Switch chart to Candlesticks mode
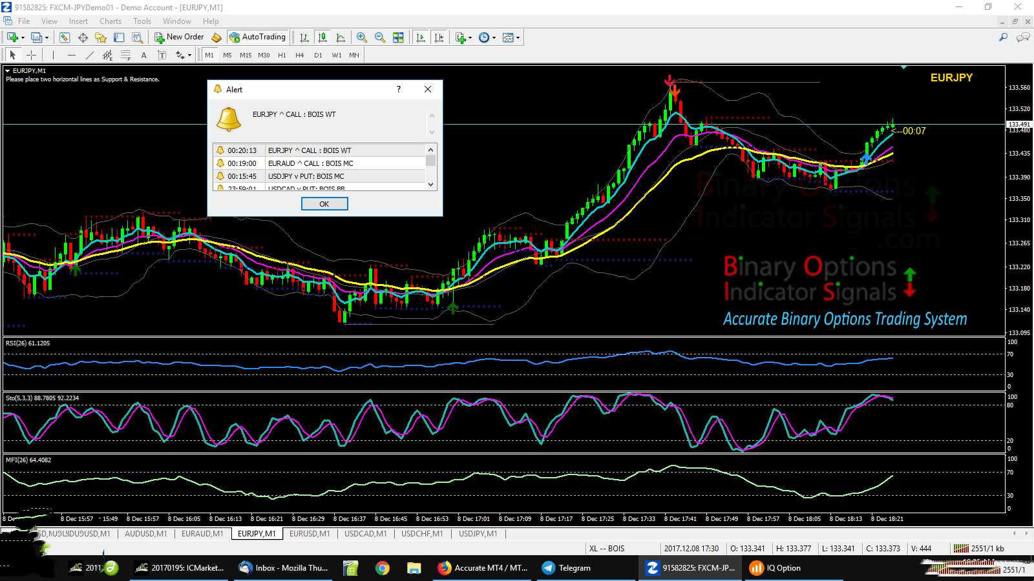1034x581 pixels. pos(322,37)
